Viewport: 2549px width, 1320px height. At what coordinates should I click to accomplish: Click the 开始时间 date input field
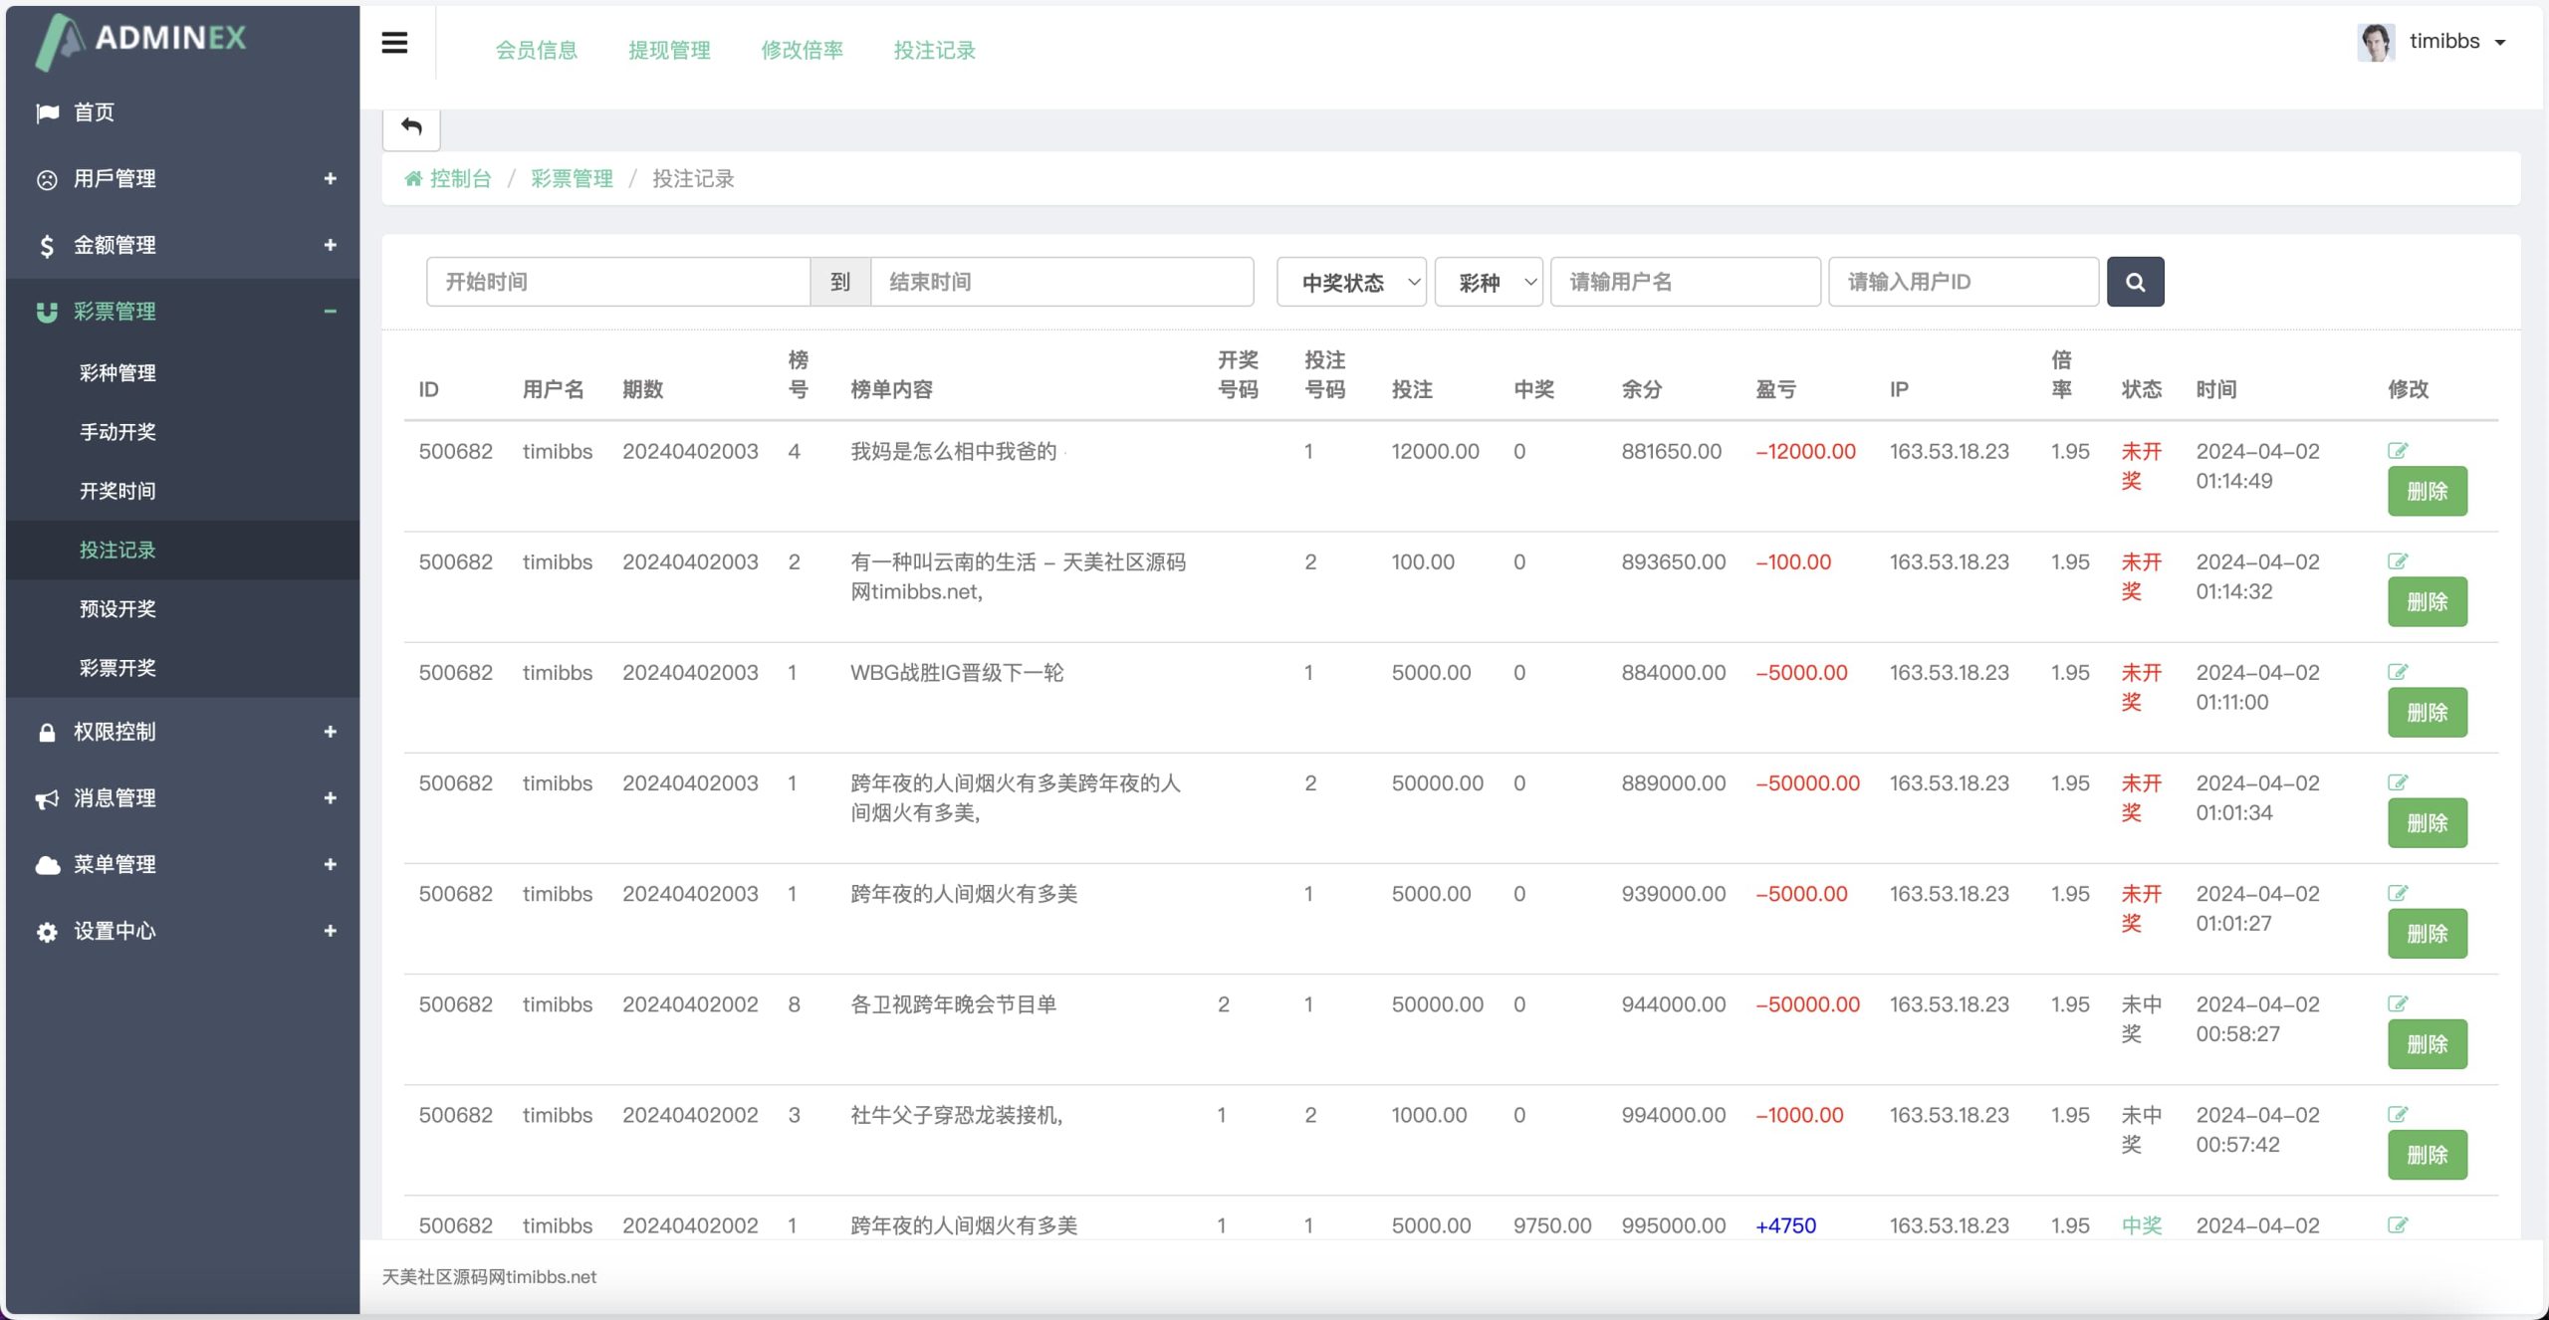tap(617, 283)
